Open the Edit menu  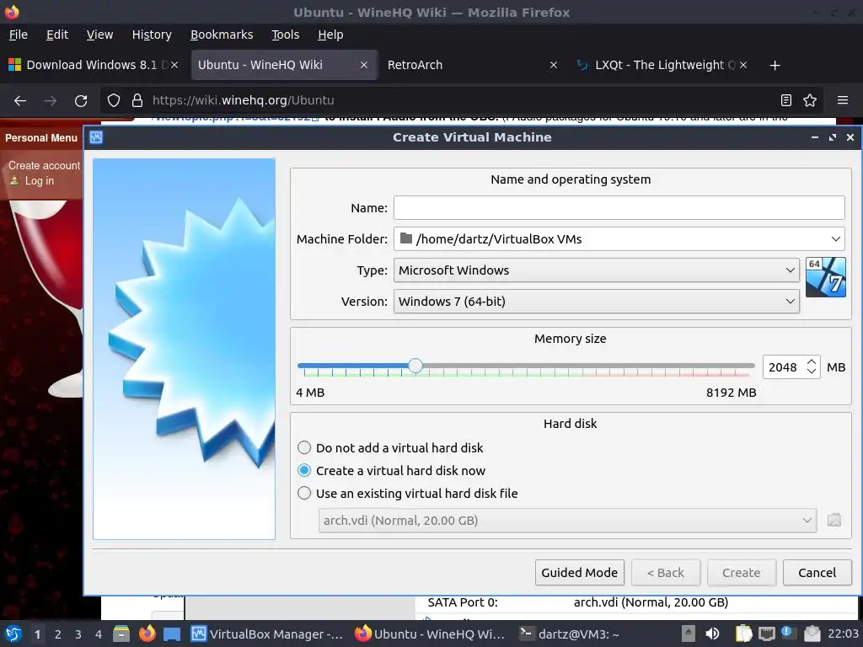point(57,35)
